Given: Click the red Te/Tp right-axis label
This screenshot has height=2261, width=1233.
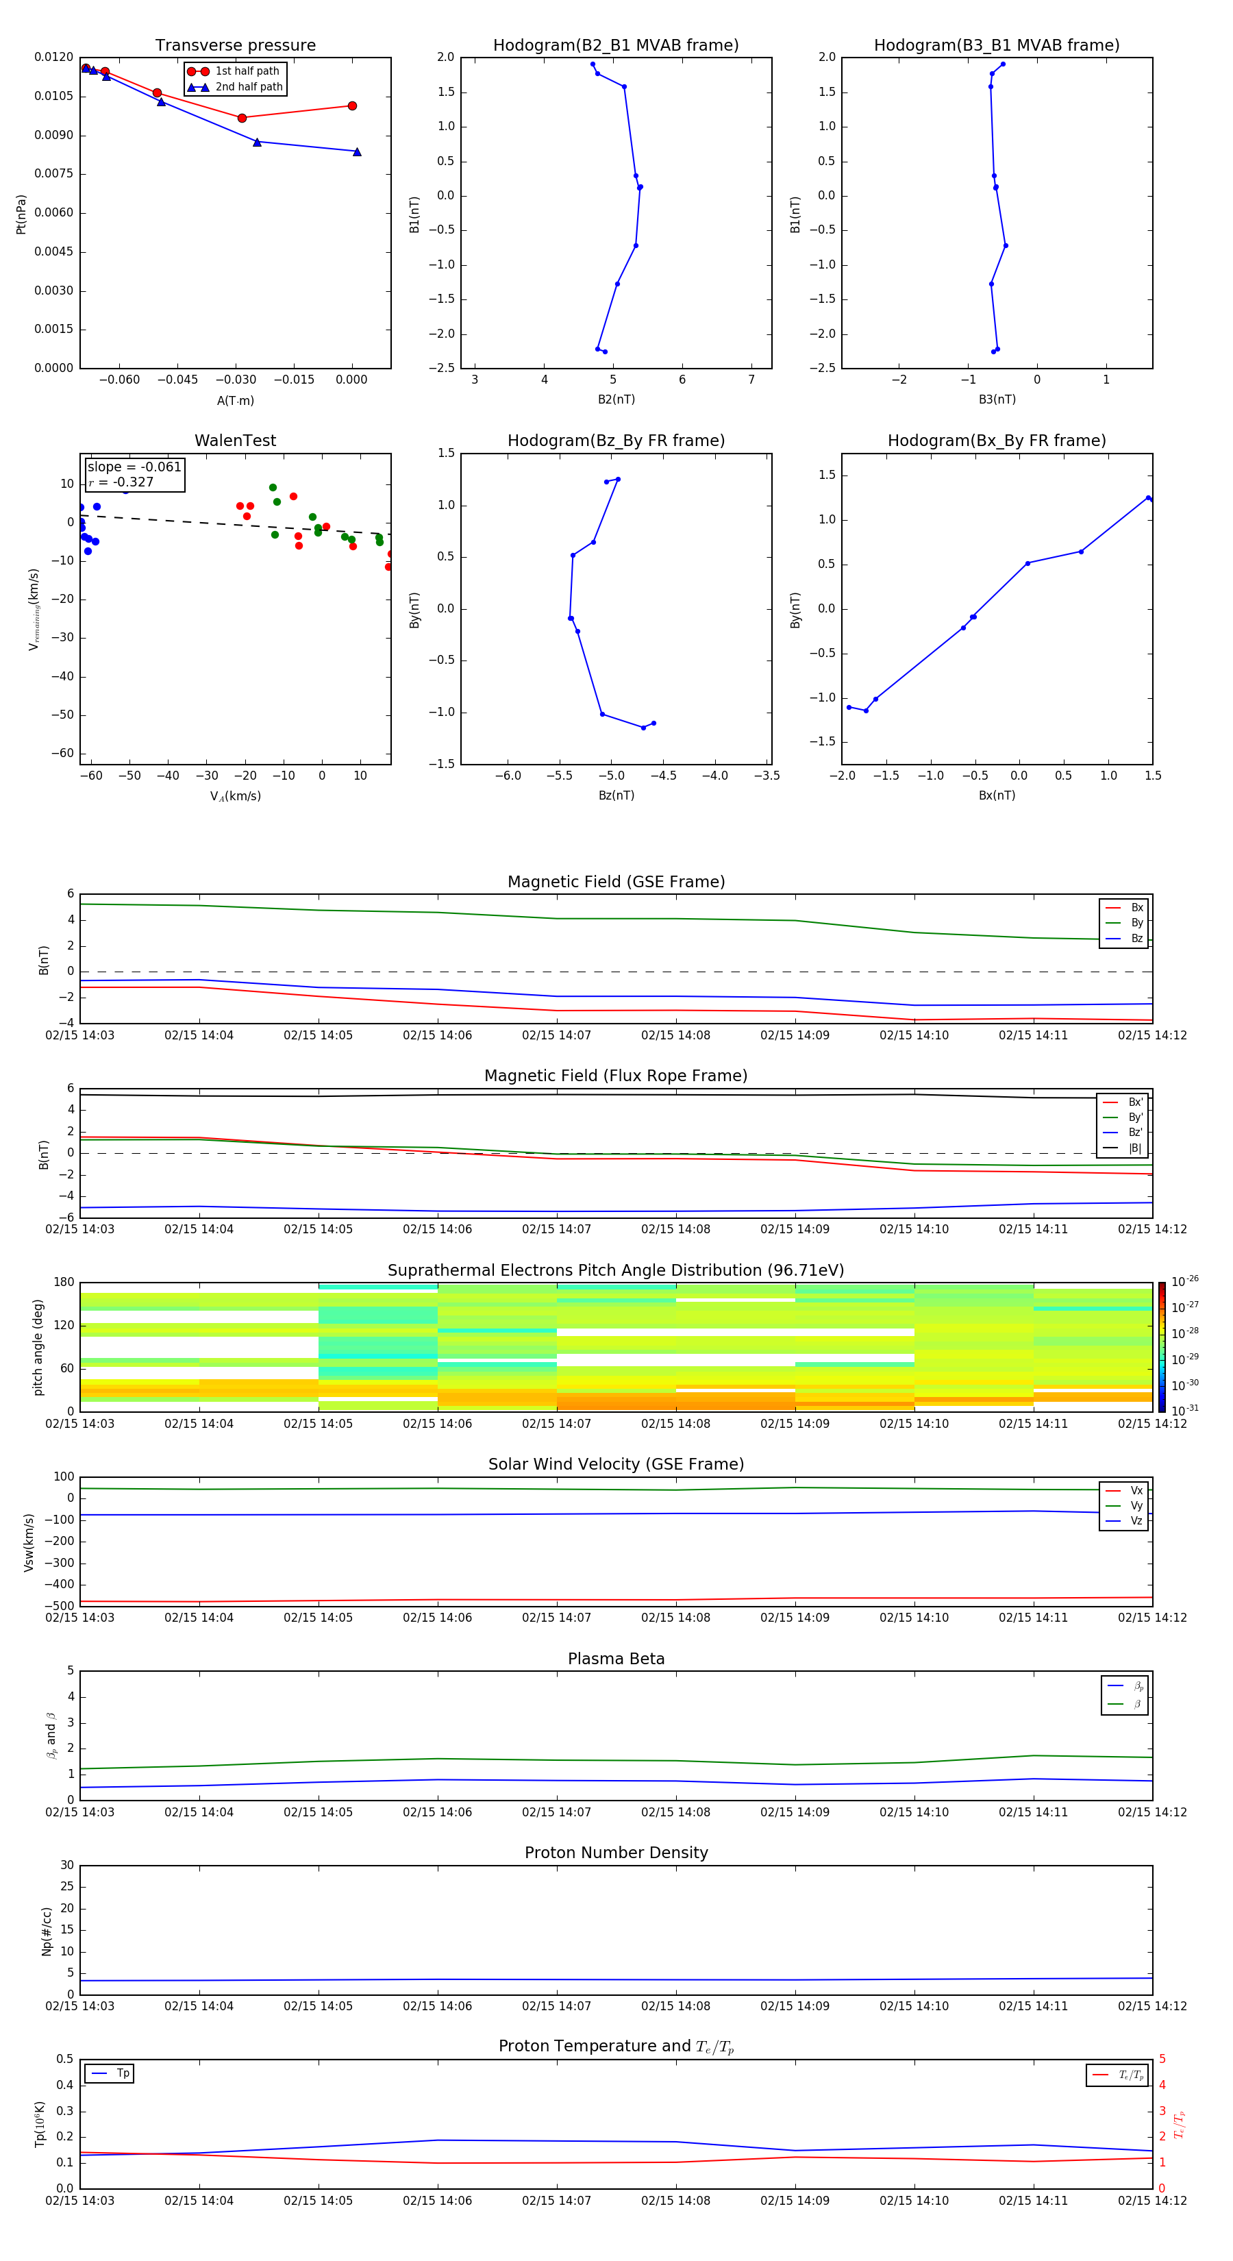Looking at the screenshot, I should coord(1180,2124).
